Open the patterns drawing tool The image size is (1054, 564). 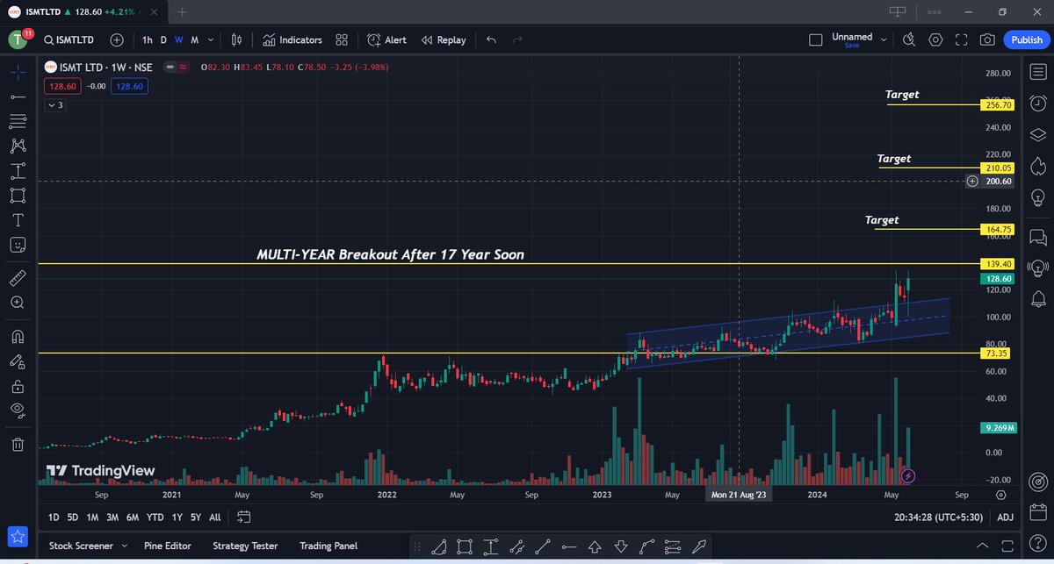pos(18,146)
